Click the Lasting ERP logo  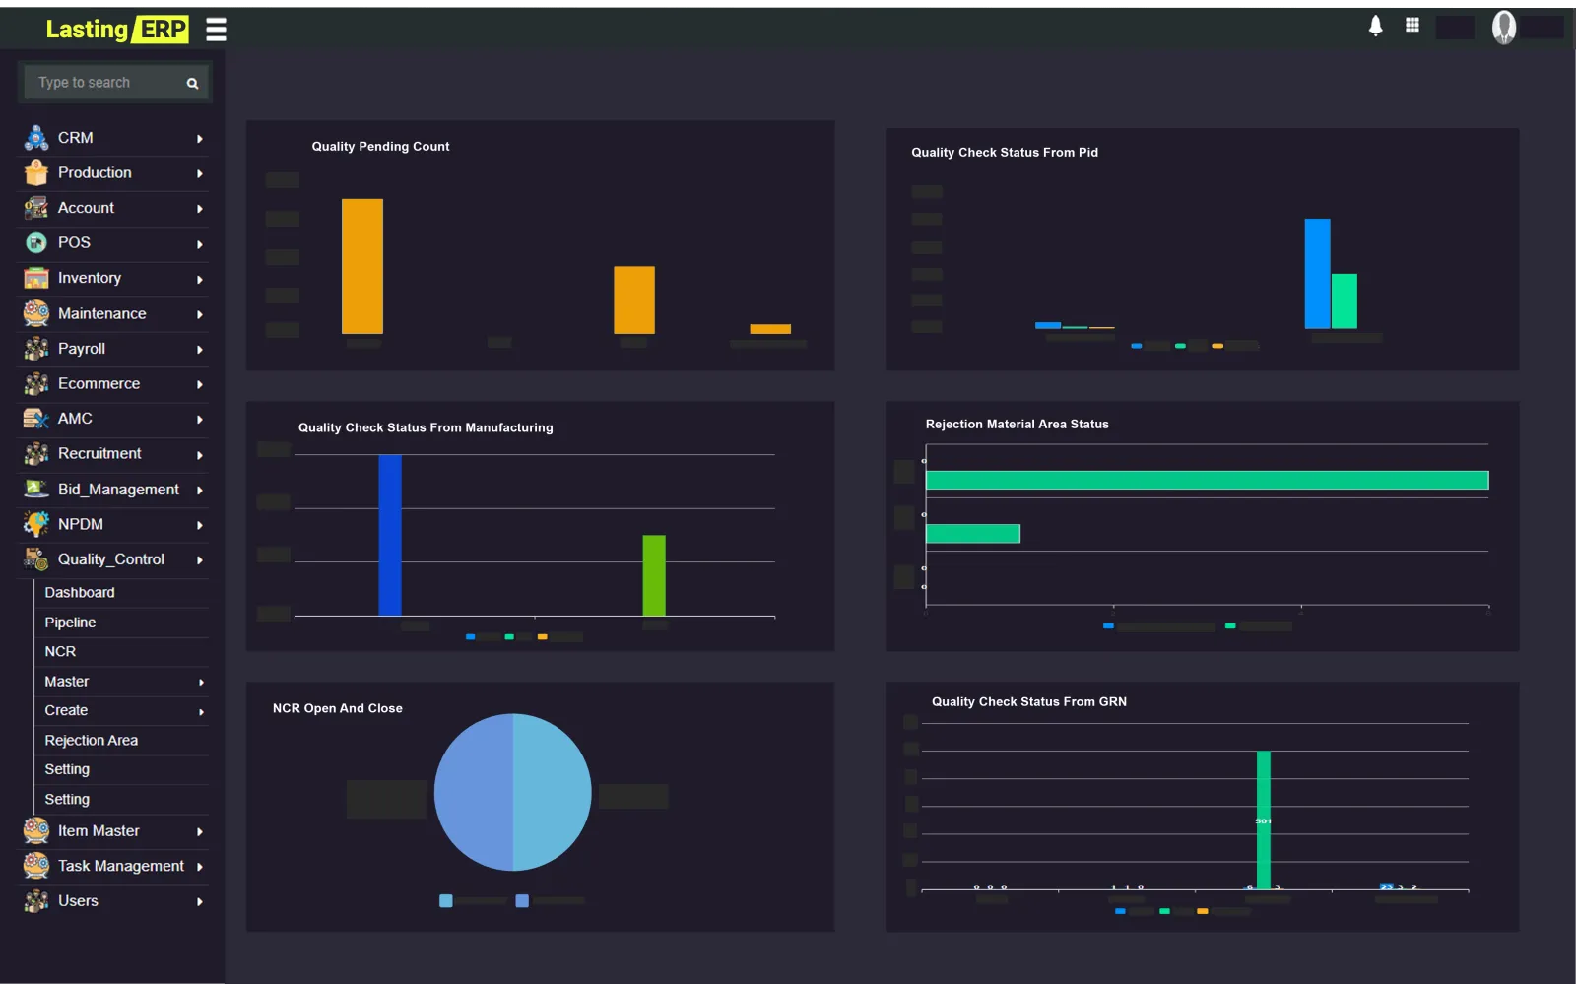(116, 30)
